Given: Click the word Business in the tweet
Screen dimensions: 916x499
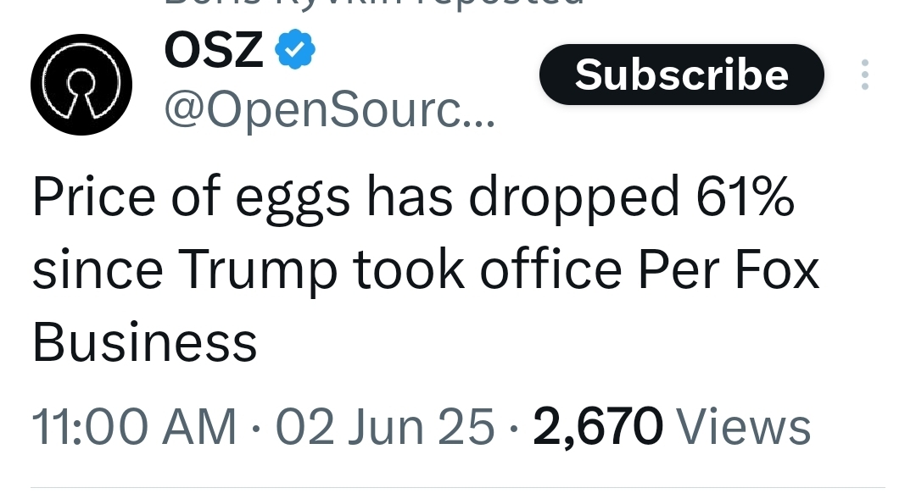Looking at the screenshot, I should pyautogui.click(x=144, y=342).
